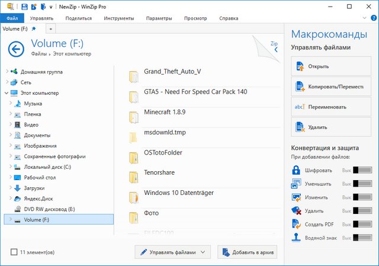Open the Файл menu
Screen dimensions: 379x266
[x=12, y=18]
